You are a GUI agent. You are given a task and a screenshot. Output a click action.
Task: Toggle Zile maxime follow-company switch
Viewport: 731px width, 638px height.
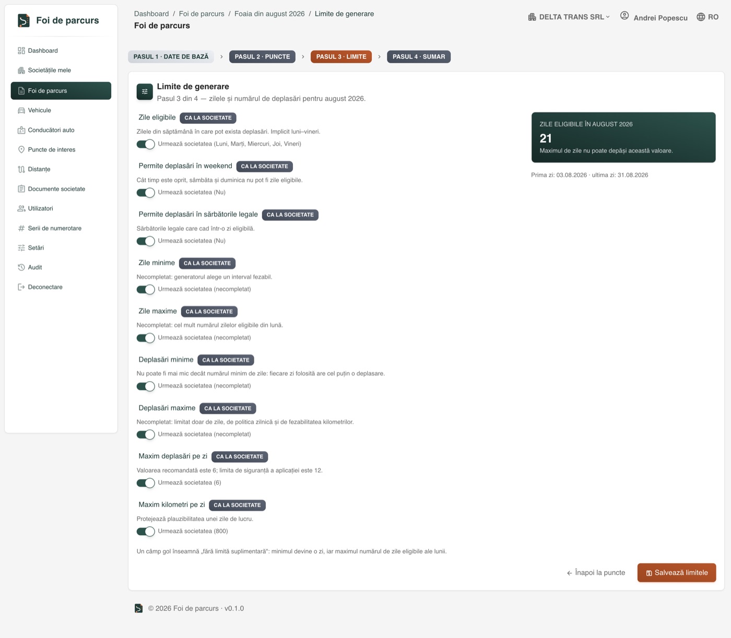tap(146, 338)
